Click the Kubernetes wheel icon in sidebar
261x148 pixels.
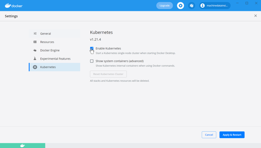(35, 67)
